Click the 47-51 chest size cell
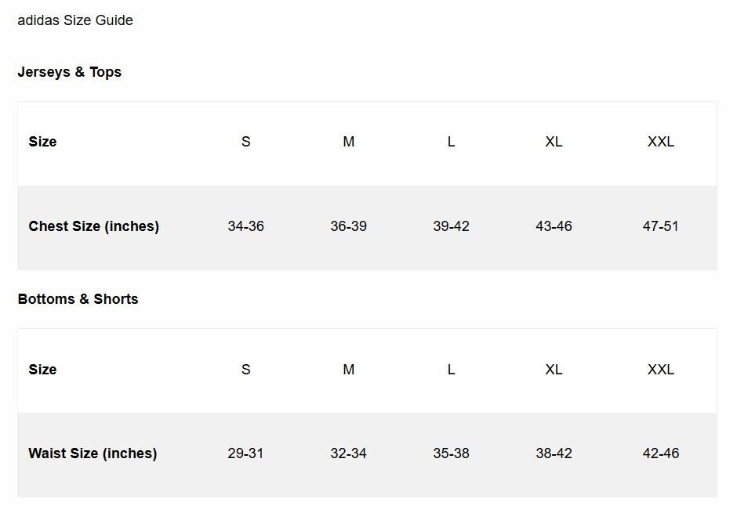 tap(660, 226)
